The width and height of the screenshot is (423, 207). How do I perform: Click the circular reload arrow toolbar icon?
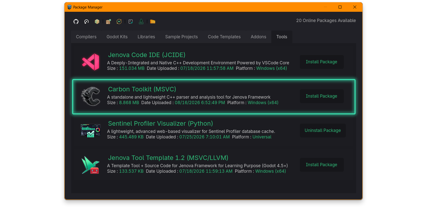tap(87, 22)
